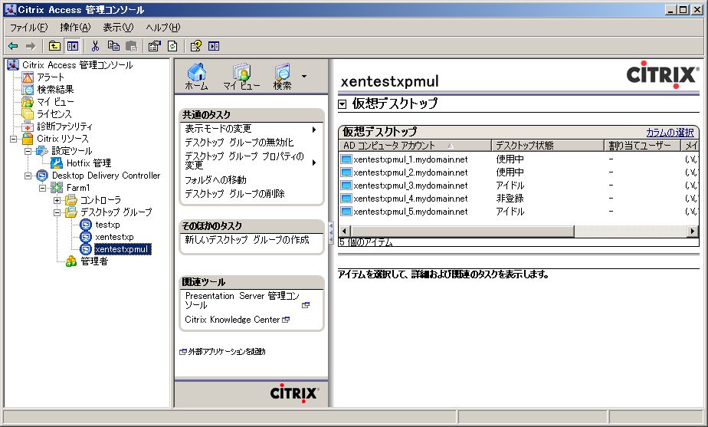This screenshot has width=708, height=427.
Task: Select the xentestxp desktop group
Action: click(x=114, y=237)
